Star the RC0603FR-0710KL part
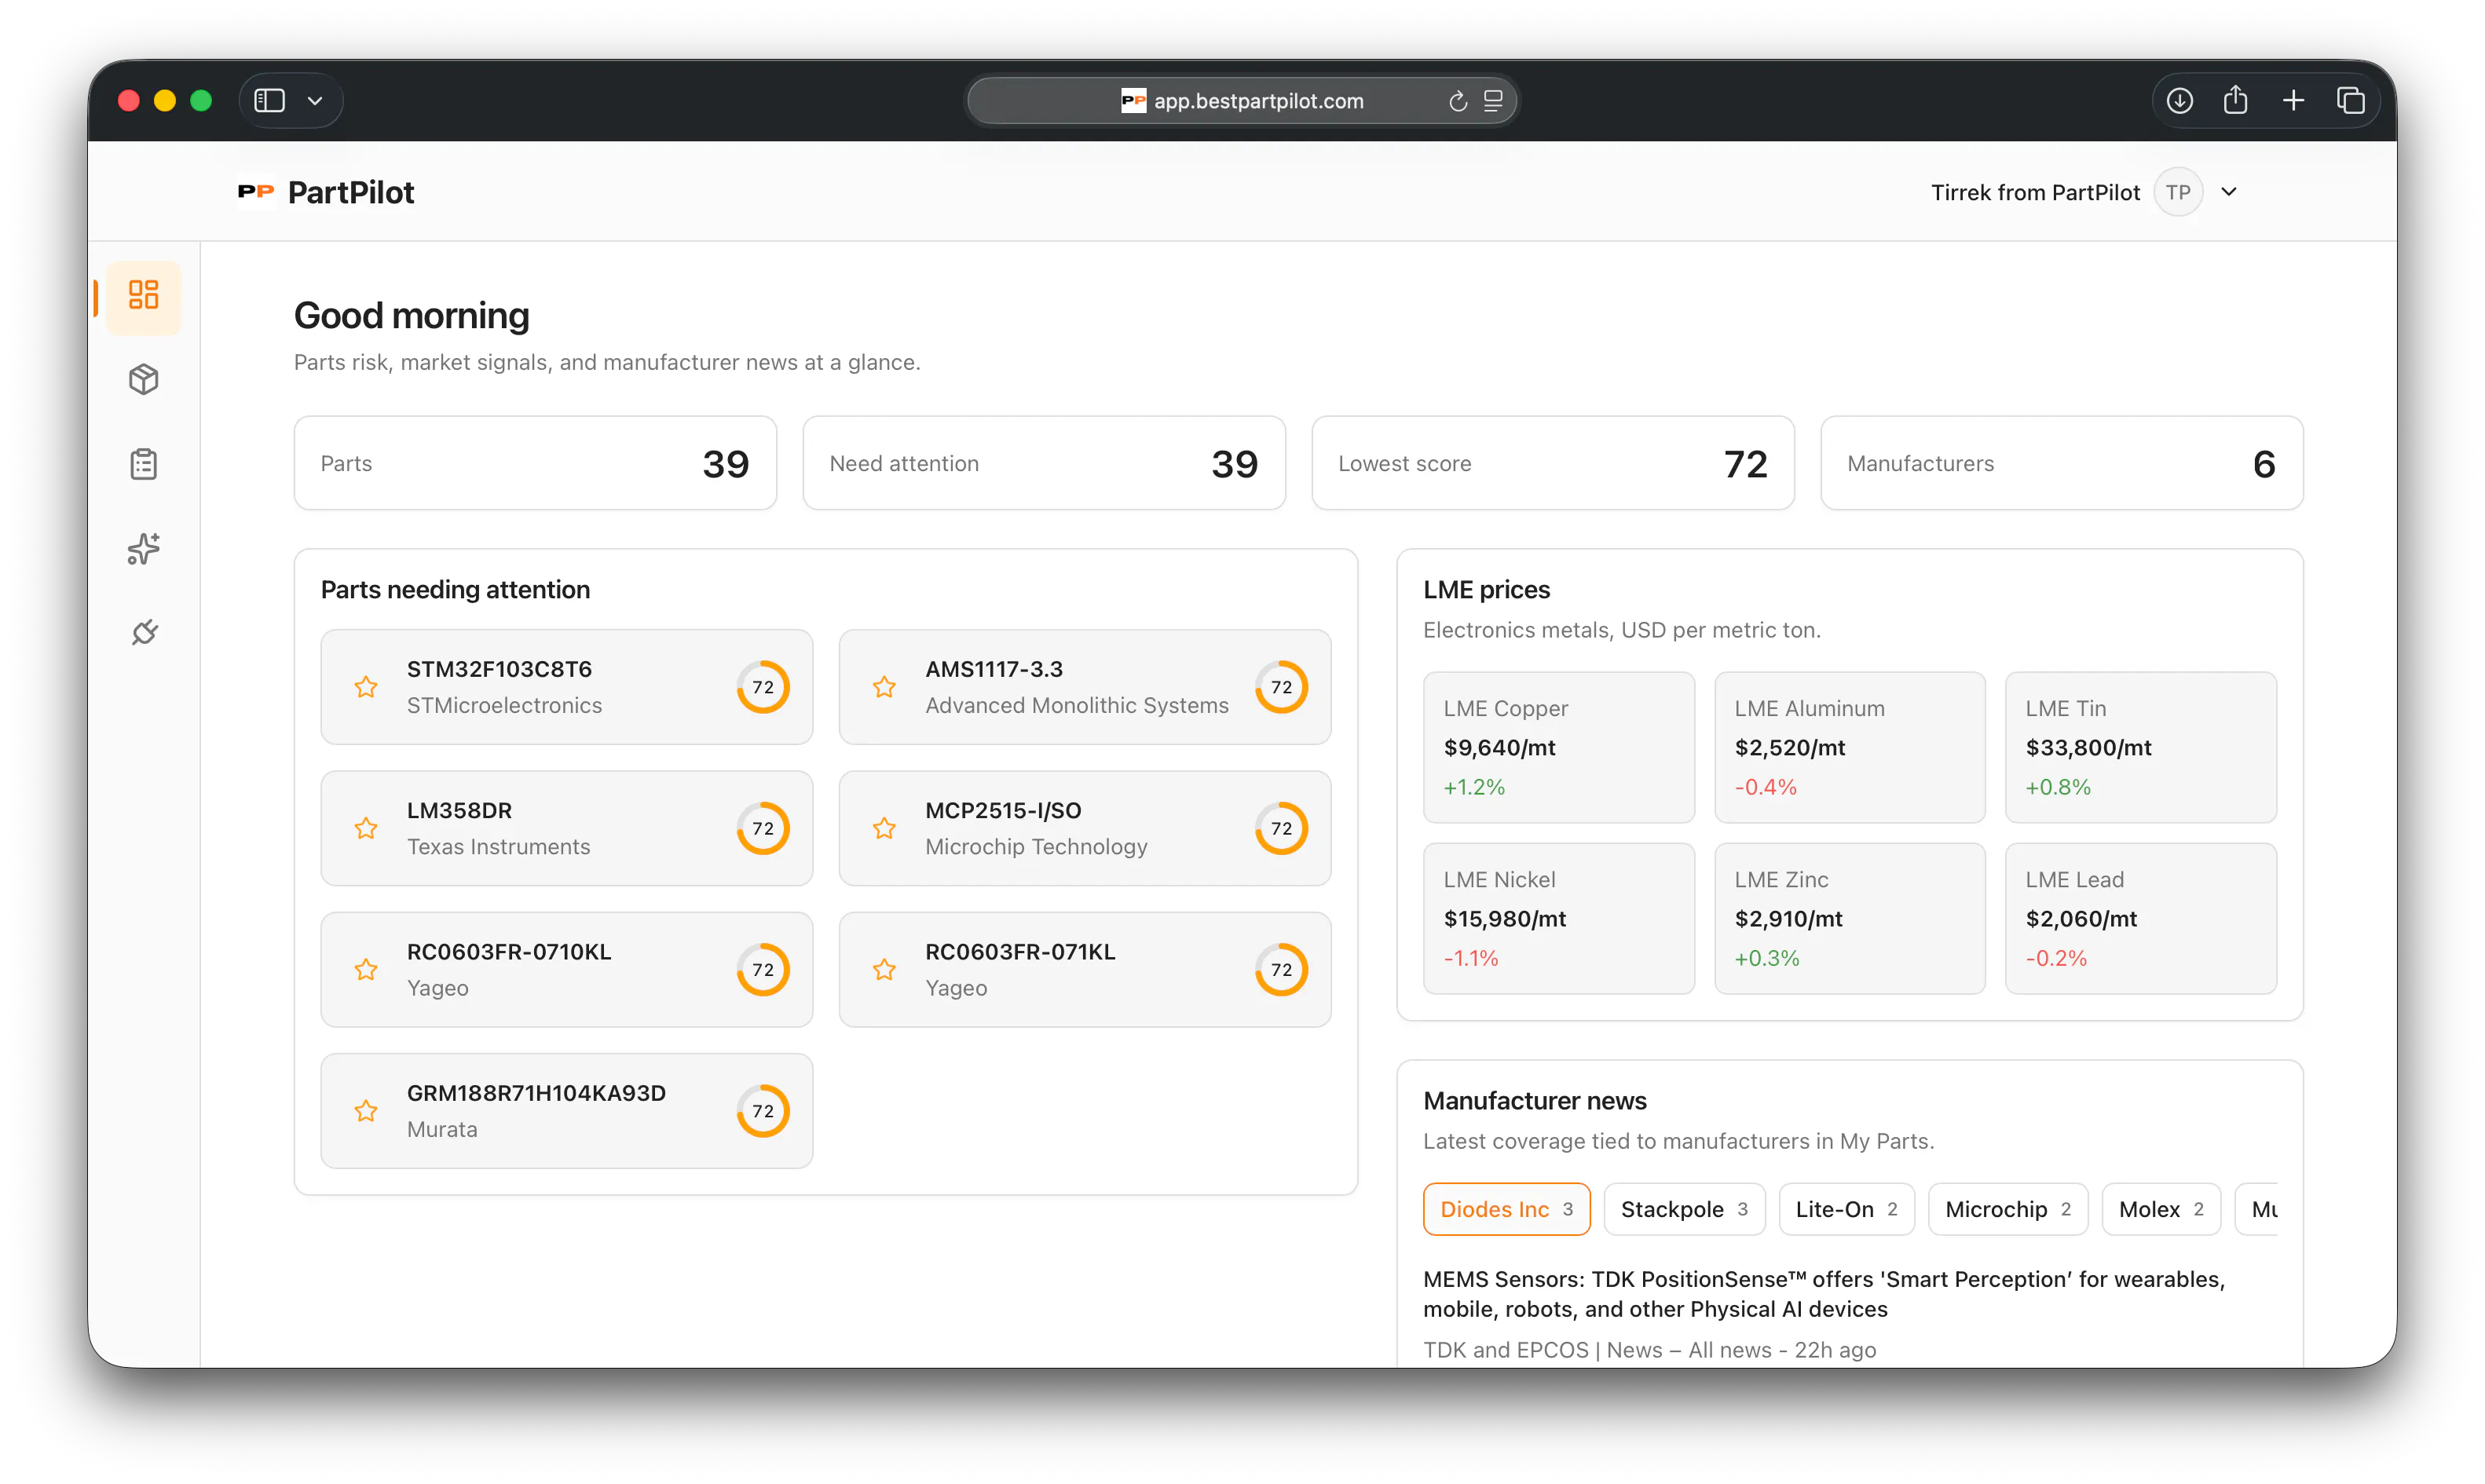Screen dimensions: 2485x1484 click(366, 970)
